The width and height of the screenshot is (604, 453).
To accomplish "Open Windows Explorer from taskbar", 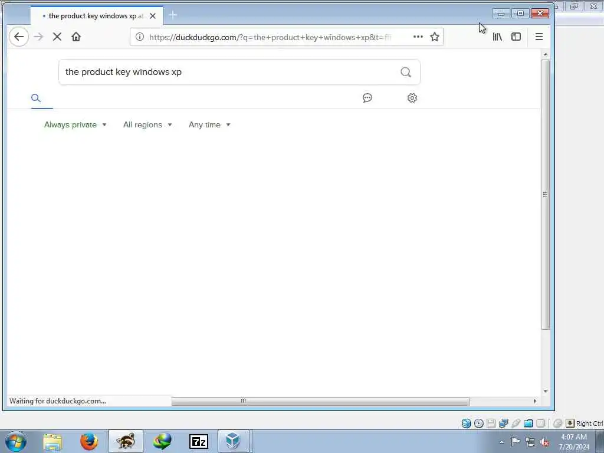I will pos(52,441).
